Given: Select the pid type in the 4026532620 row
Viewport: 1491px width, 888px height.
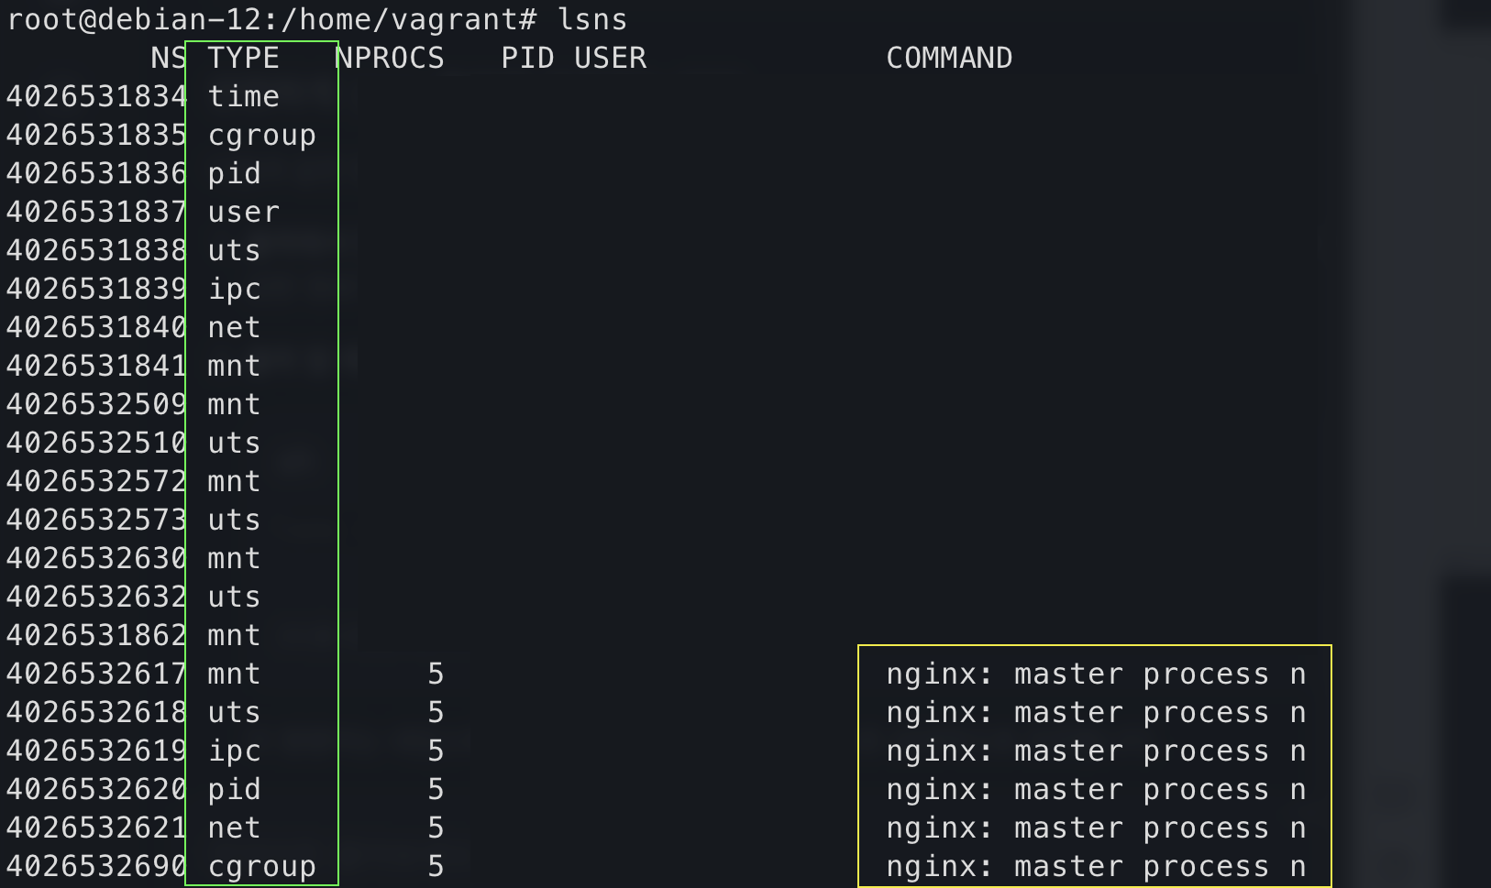Looking at the screenshot, I should point(234,789).
